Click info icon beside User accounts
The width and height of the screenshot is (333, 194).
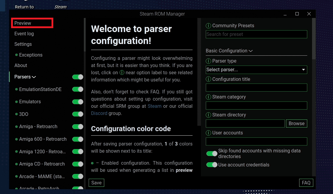point(208,133)
